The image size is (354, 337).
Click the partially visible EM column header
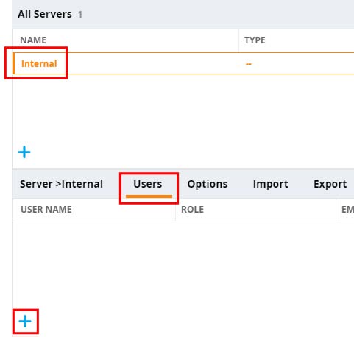click(347, 210)
